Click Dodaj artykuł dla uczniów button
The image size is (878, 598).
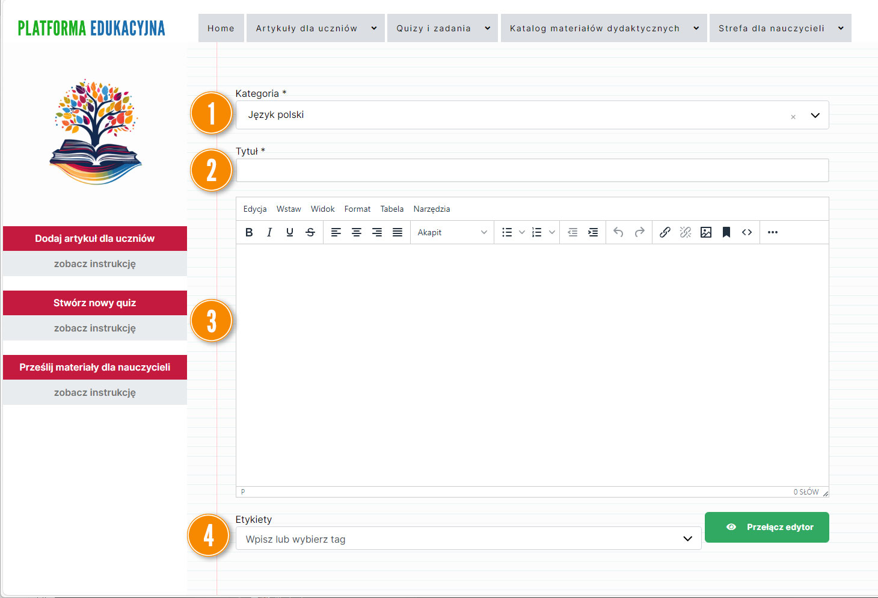(x=95, y=238)
